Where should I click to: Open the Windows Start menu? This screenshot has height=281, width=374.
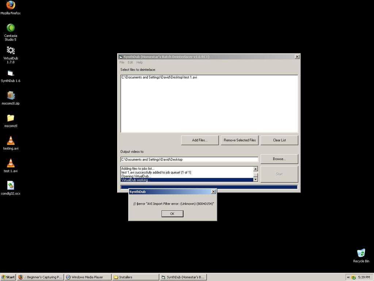pos(8,277)
